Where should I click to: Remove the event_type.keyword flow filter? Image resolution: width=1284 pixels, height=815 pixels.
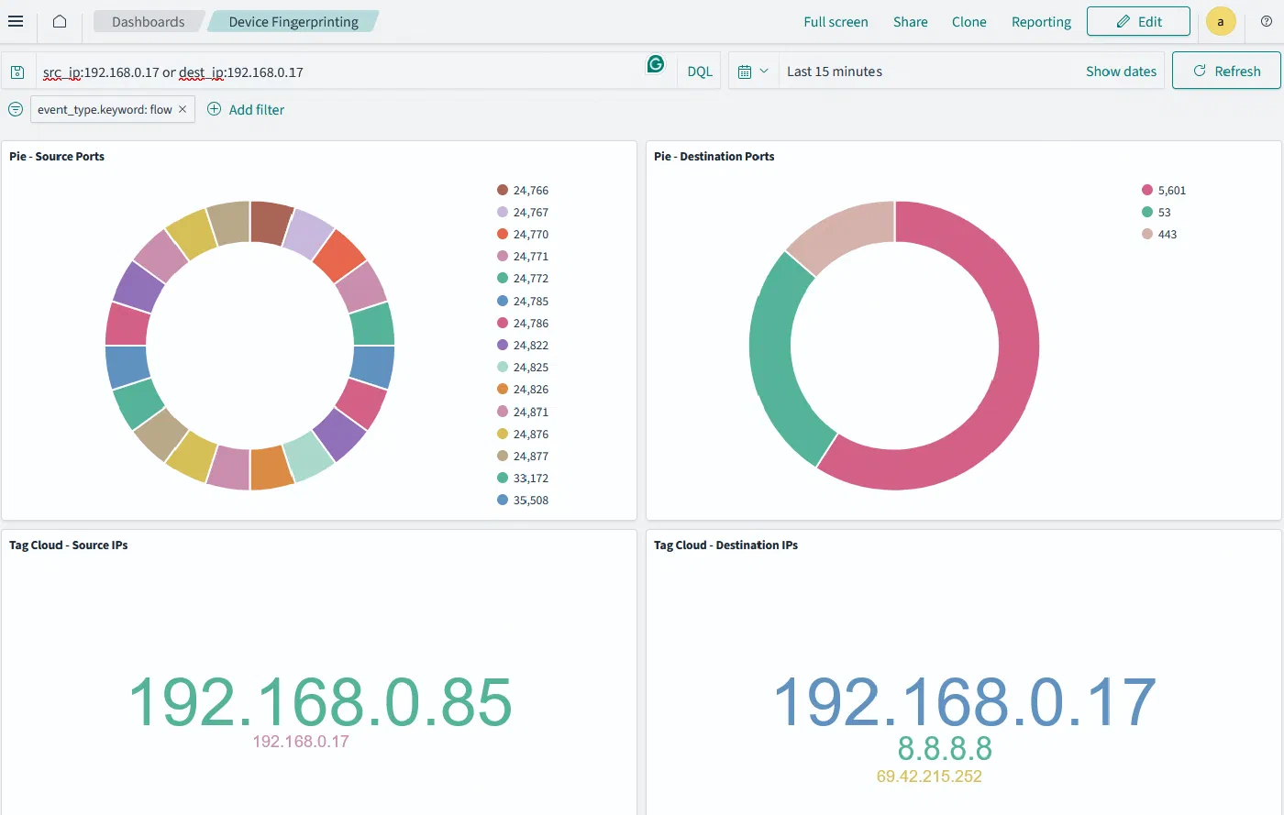(x=183, y=109)
